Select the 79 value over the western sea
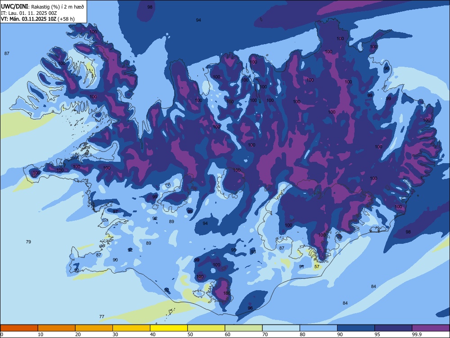 [28, 242]
